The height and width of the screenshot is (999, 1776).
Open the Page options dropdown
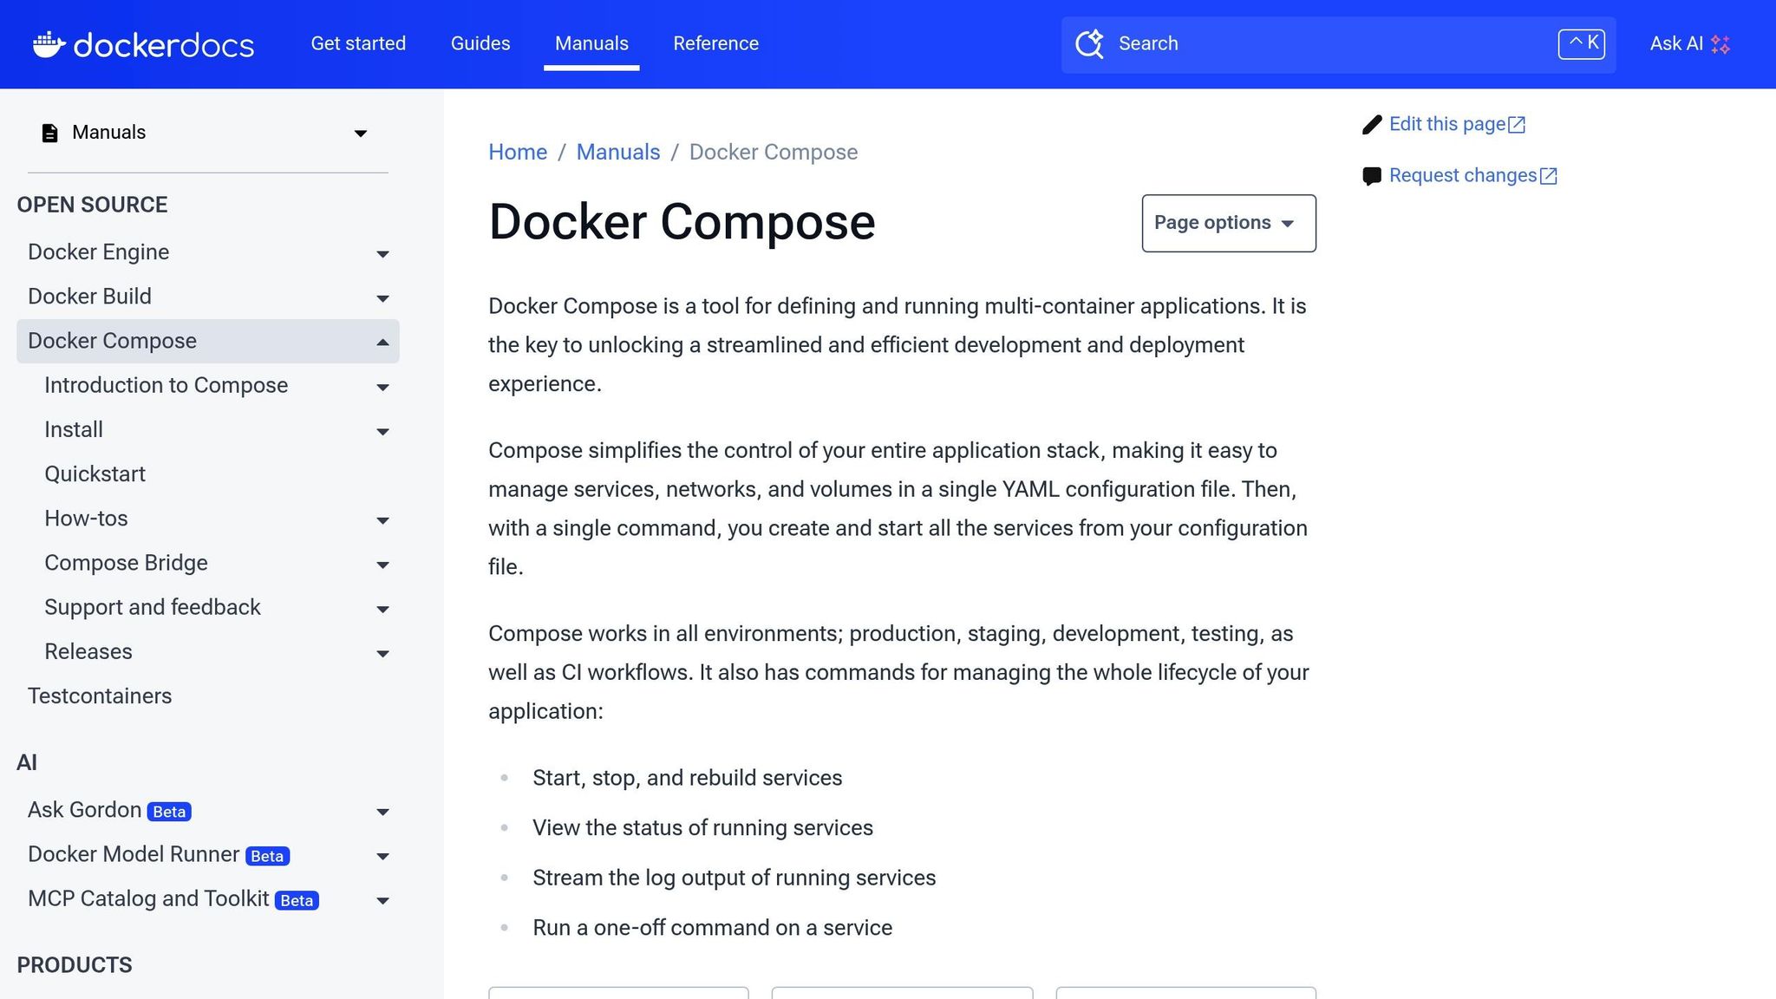click(1229, 223)
